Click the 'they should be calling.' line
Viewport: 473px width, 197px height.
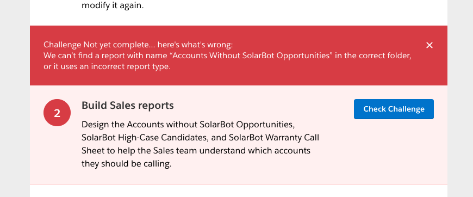click(126, 164)
